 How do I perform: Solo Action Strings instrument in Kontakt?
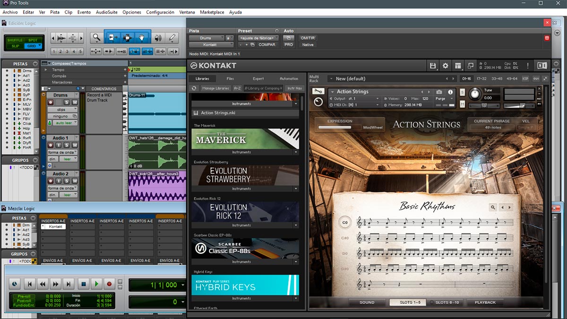click(x=462, y=92)
